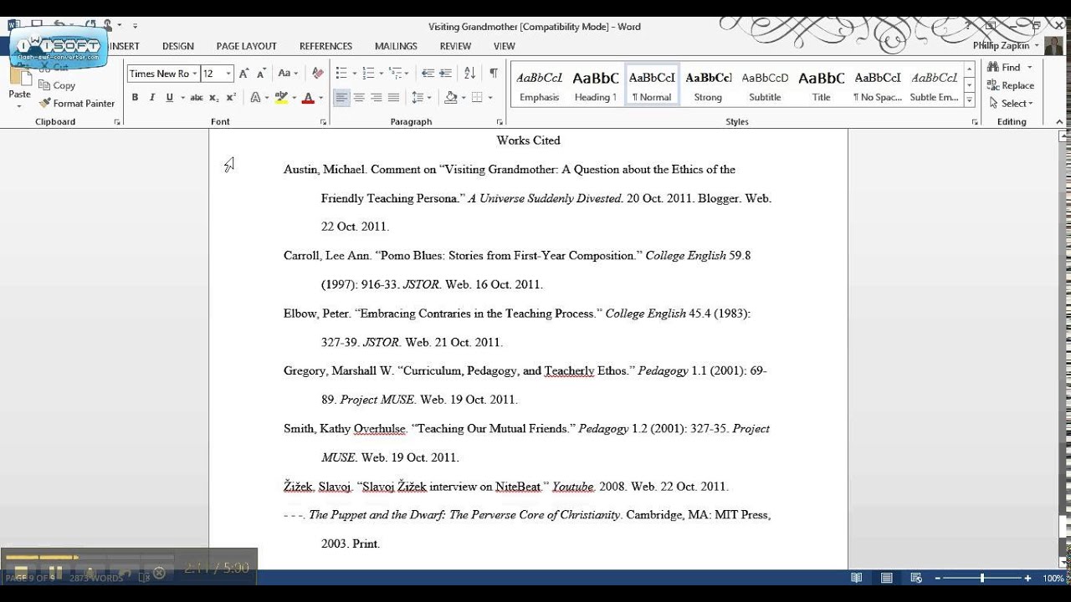1071x602 pixels.
Task: Apply red font color
Action: 308,98
